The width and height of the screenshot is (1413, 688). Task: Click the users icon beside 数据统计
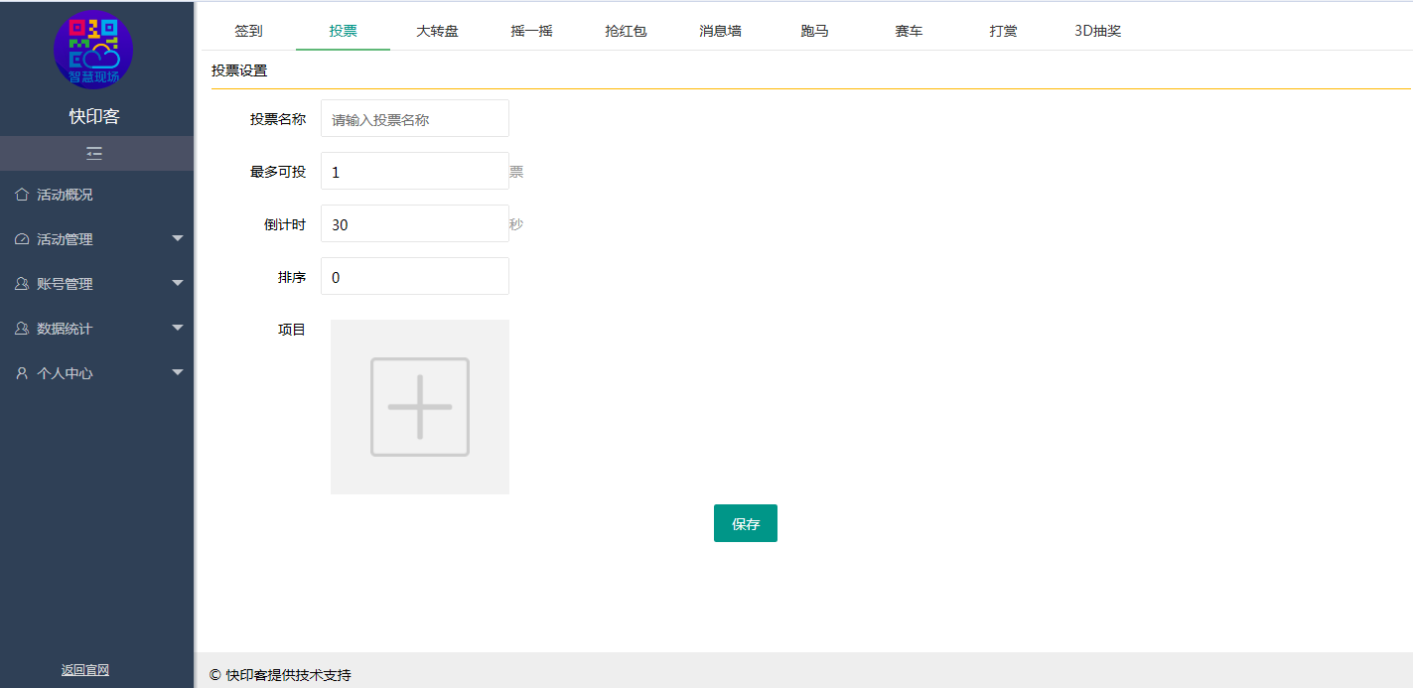pyautogui.click(x=22, y=329)
